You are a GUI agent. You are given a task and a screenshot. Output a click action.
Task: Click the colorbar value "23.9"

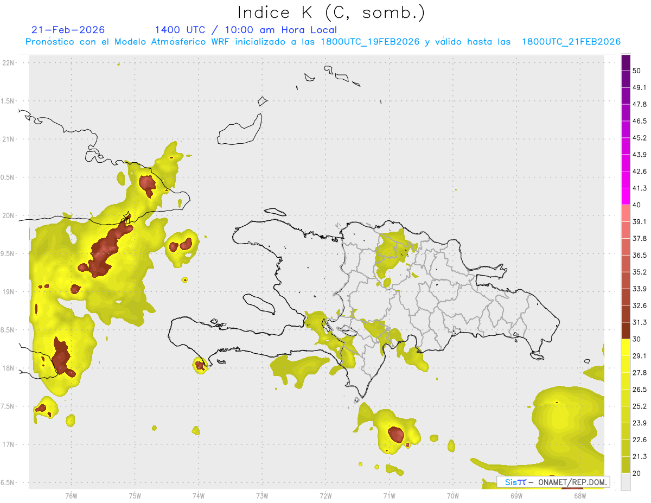(640, 423)
